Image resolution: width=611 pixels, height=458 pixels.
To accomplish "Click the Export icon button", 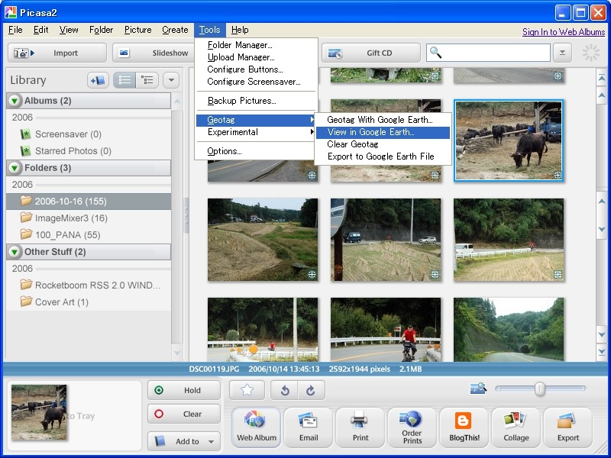I will pyautogui.click(x=567, y=427).
